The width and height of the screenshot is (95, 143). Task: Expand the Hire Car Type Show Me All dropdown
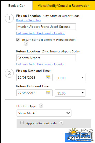(x=44, y=113)
